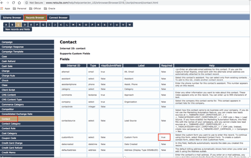Open the Official bookmarks folder
Image resolution: width=251 pixels, height=158 pixels.
[x=35, y=9]
